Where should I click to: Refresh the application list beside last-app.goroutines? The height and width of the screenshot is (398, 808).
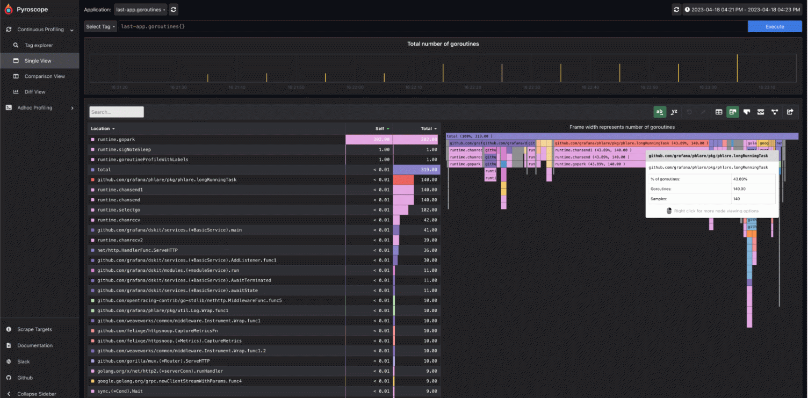(x=173, y=9)
